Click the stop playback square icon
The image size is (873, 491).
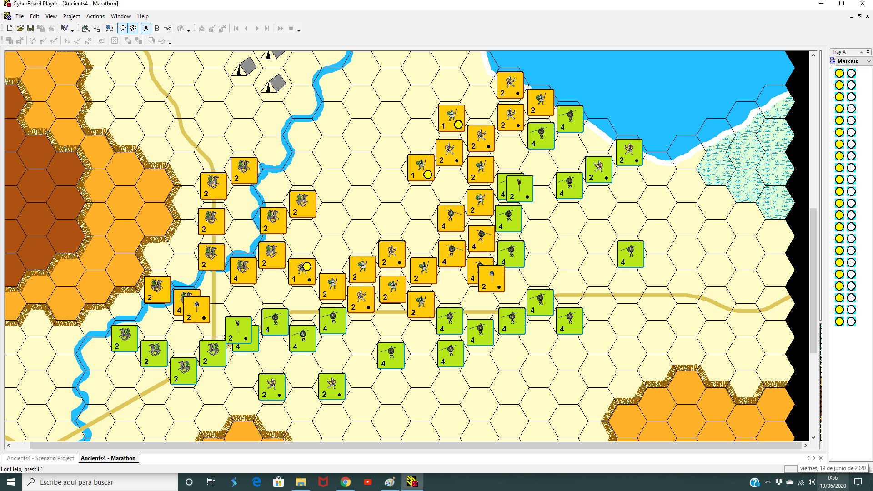291,28
